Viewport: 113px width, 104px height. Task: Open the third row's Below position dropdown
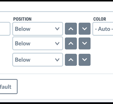click(x=38, y=60)
